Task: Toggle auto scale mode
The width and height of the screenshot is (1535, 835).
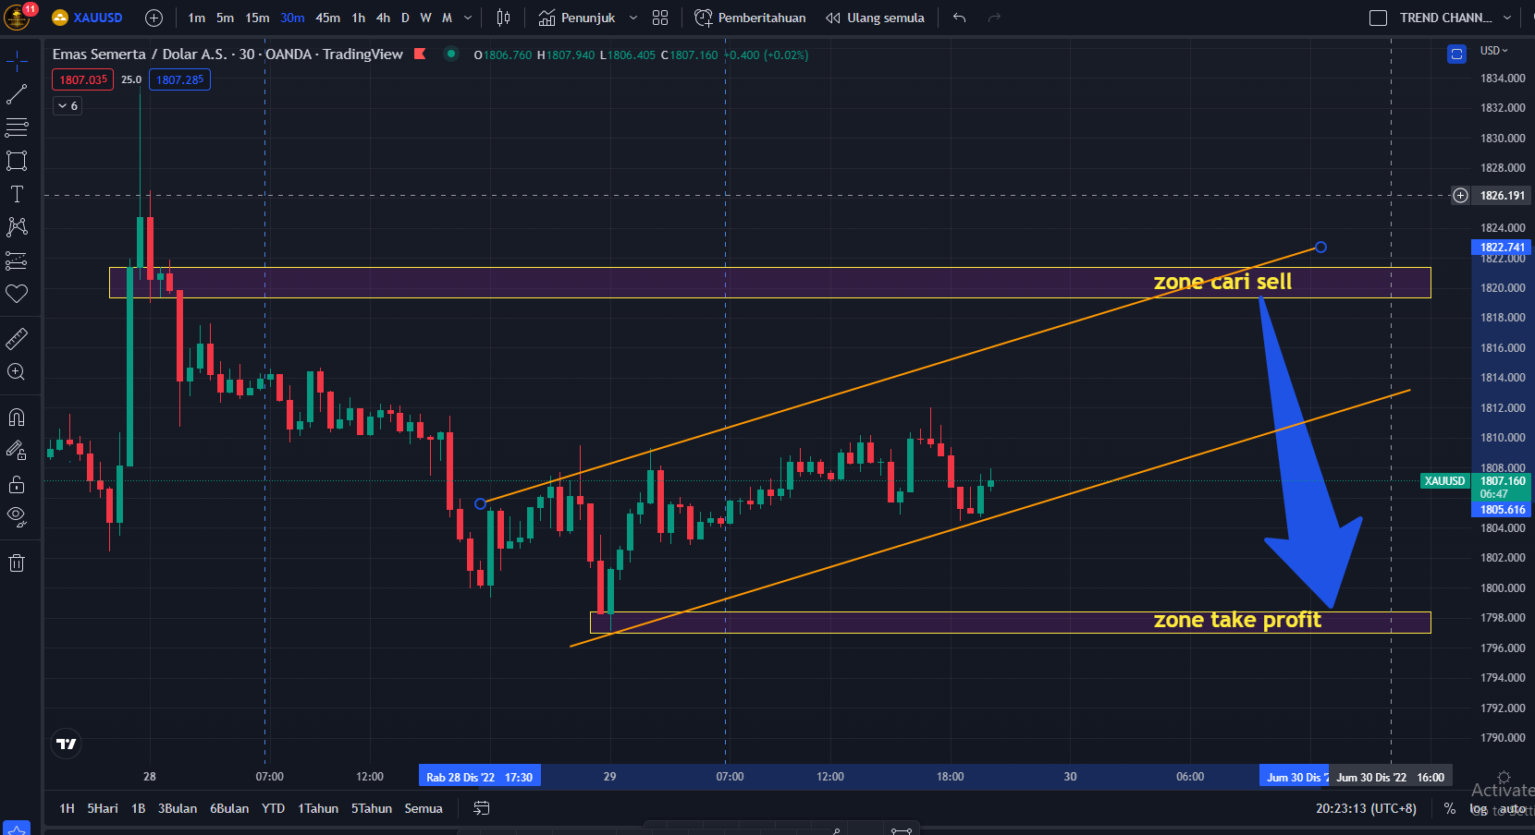Action: coord(1513,808)
